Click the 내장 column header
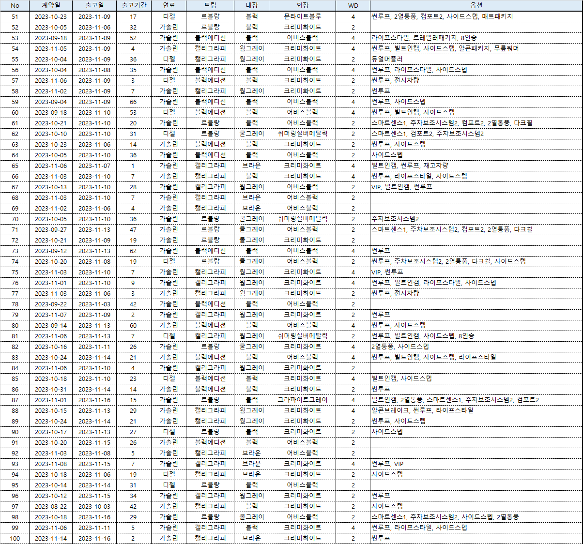 point(251,6)
